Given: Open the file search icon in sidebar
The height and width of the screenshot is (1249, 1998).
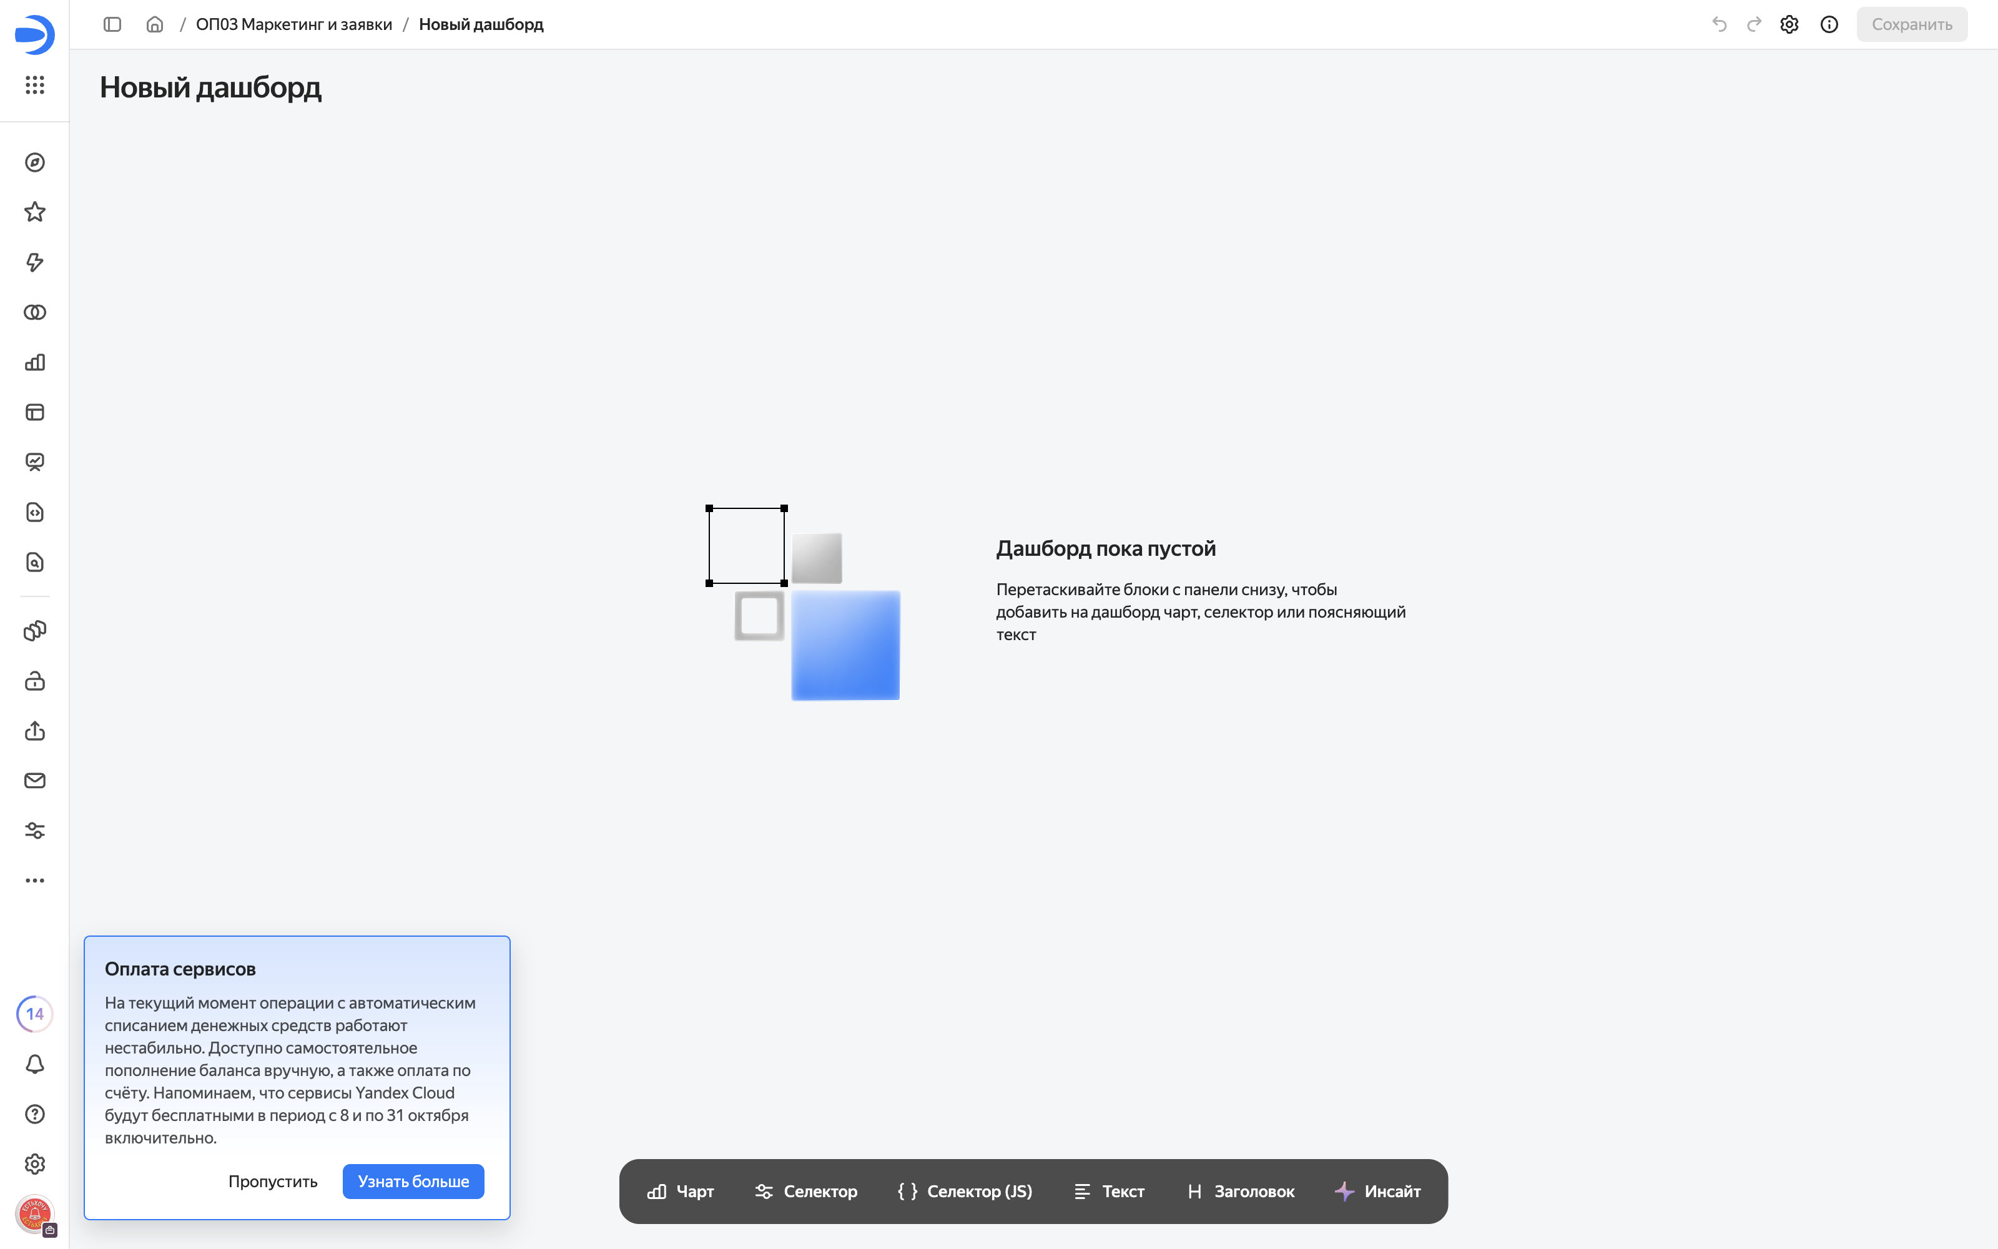Looking at the screenshot, I should 35,563.
